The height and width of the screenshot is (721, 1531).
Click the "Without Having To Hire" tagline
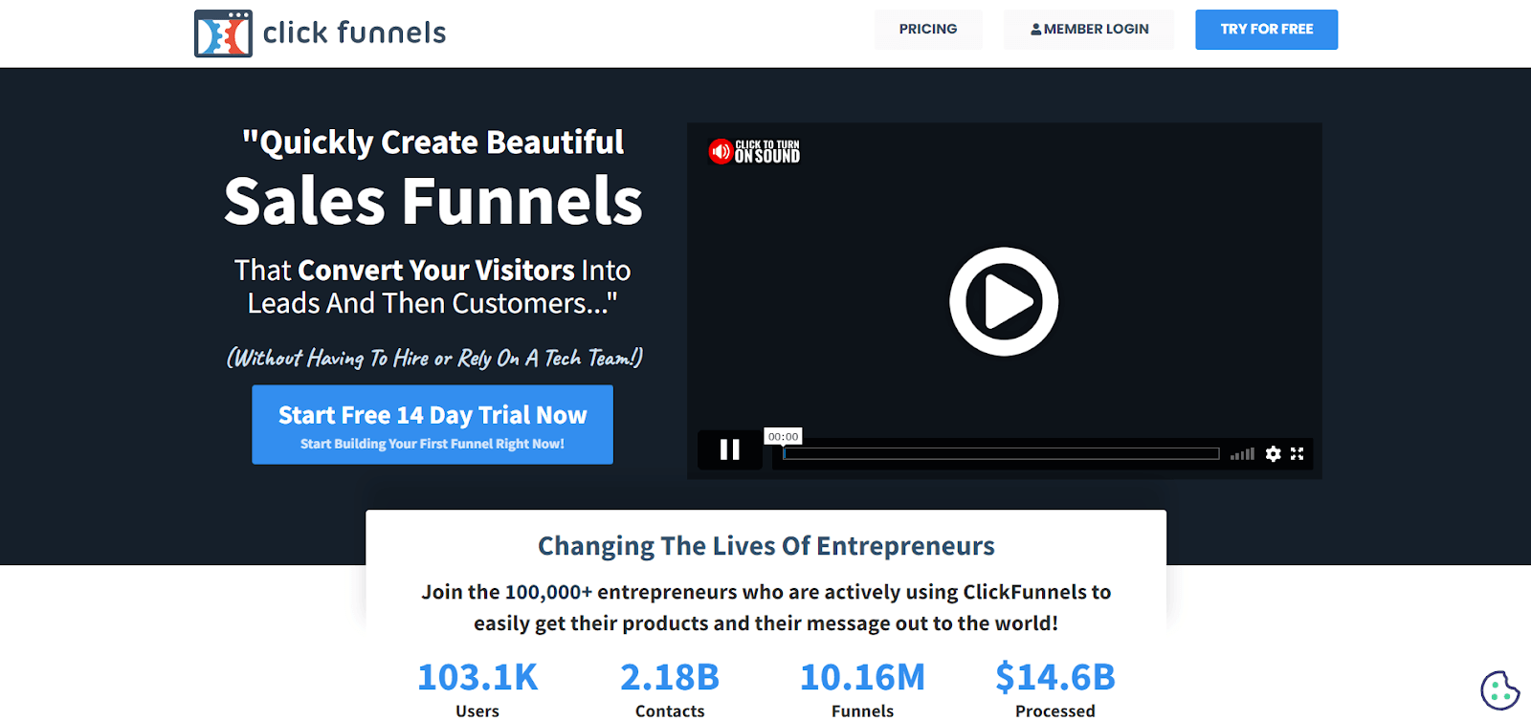[x=434, y=358]
